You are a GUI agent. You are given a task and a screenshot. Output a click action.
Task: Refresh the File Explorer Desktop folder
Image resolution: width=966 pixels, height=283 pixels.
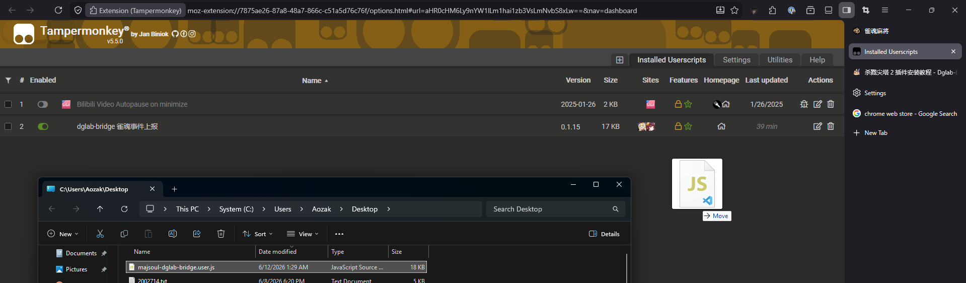[x=124, y=209]
